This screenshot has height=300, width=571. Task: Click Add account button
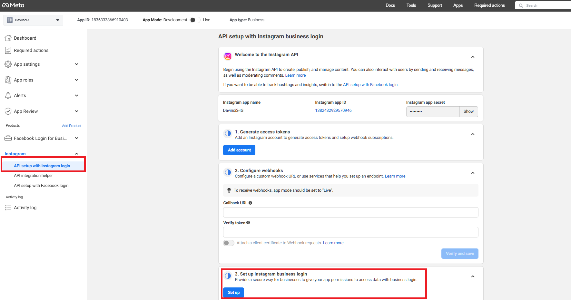click(239, 150)
